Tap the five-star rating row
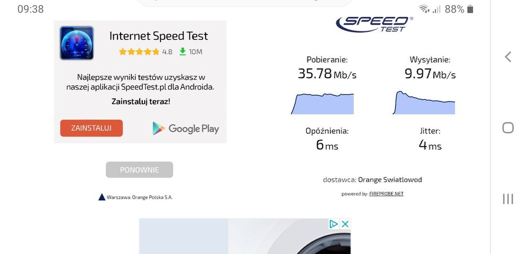This screenshot has height=254, width=524. [139, 52]
